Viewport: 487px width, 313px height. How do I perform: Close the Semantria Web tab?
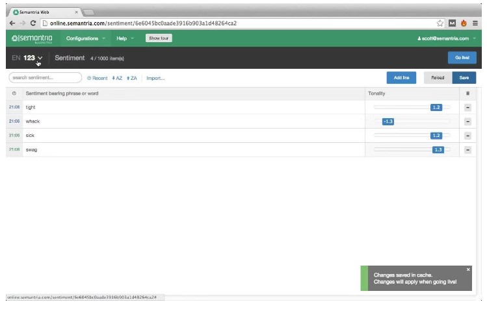click(77, 12)
